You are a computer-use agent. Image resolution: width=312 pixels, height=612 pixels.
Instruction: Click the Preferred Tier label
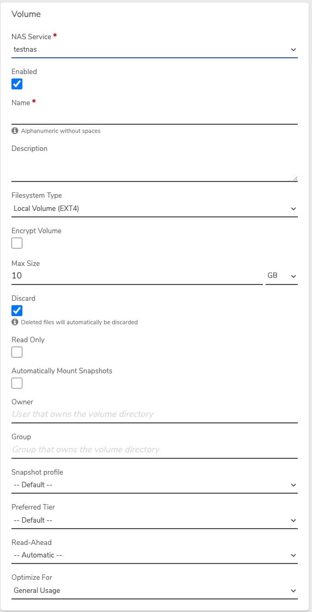pyautogui.click(x=33, y=507)
